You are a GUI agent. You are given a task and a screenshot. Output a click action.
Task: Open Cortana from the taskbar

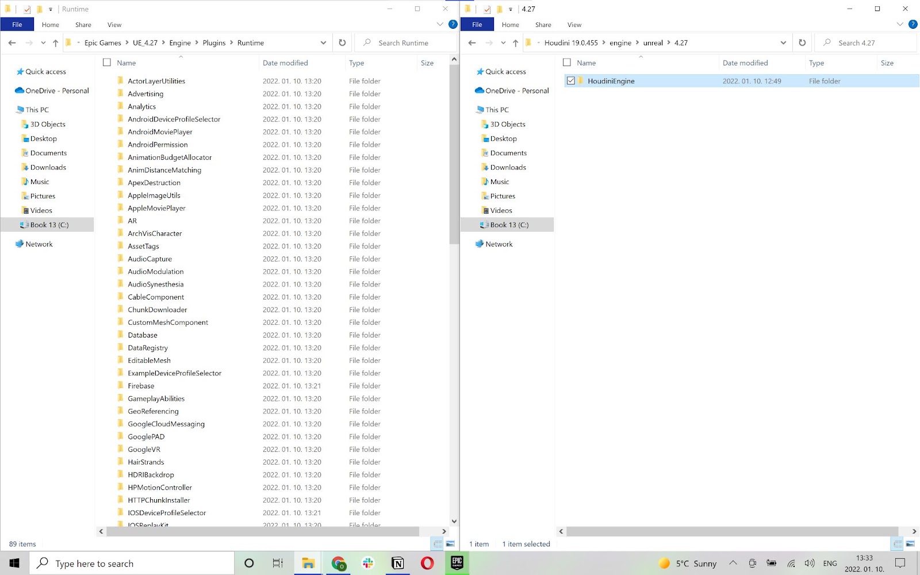pos(249,563)
